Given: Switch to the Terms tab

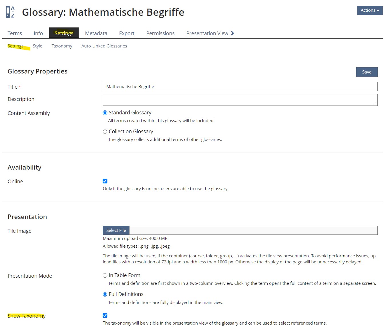Looking at the screenshot, I should point(15,33).
